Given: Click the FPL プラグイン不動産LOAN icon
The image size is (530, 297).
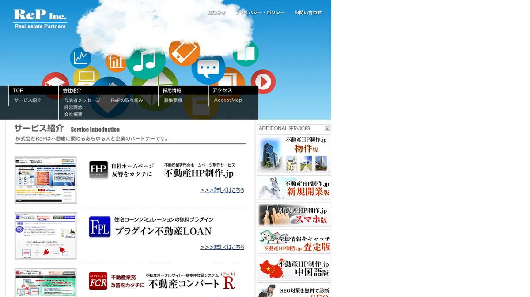Looking at the screenshot, I should click(x=99, y=227).
